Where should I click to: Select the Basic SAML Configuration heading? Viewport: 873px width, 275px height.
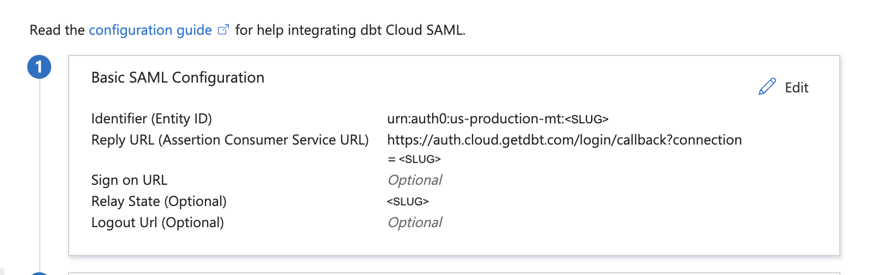(x=178, y=78)
